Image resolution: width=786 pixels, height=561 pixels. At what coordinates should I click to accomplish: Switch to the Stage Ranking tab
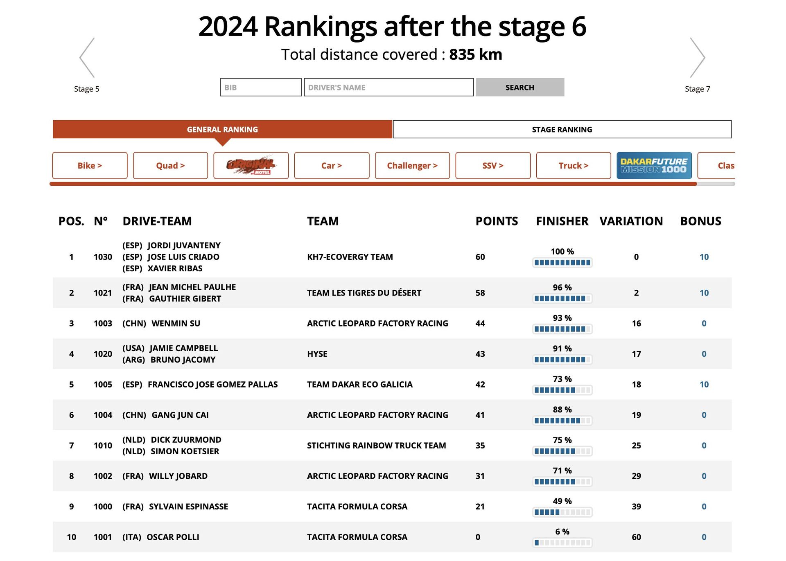[561, 129]
